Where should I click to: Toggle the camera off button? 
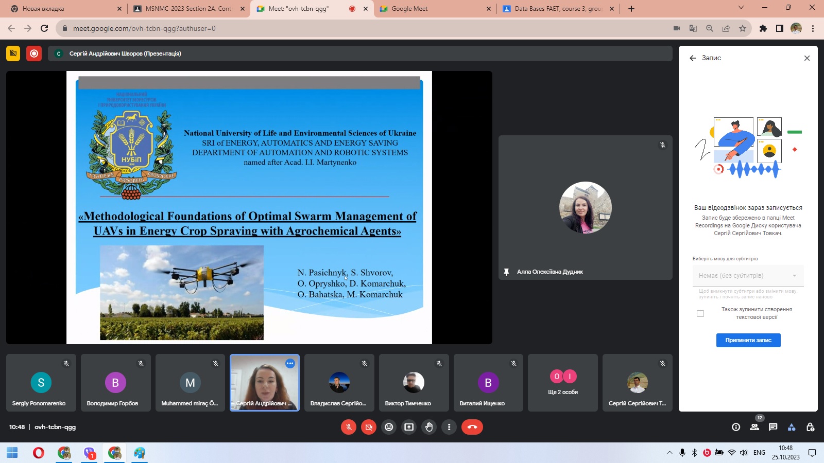pos(369,427)
